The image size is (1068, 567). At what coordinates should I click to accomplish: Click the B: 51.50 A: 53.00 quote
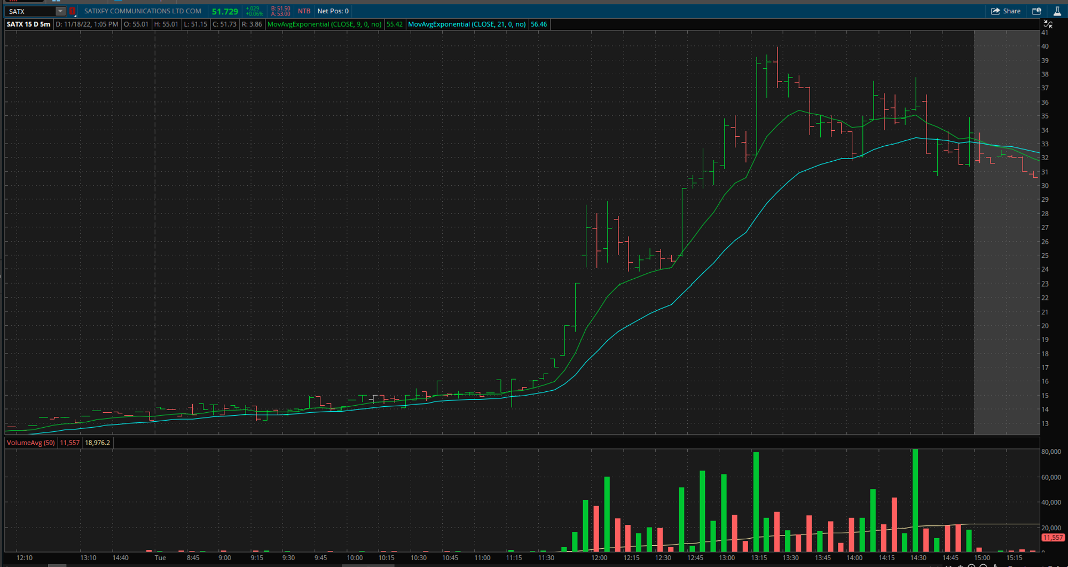[x=280, y=11]
